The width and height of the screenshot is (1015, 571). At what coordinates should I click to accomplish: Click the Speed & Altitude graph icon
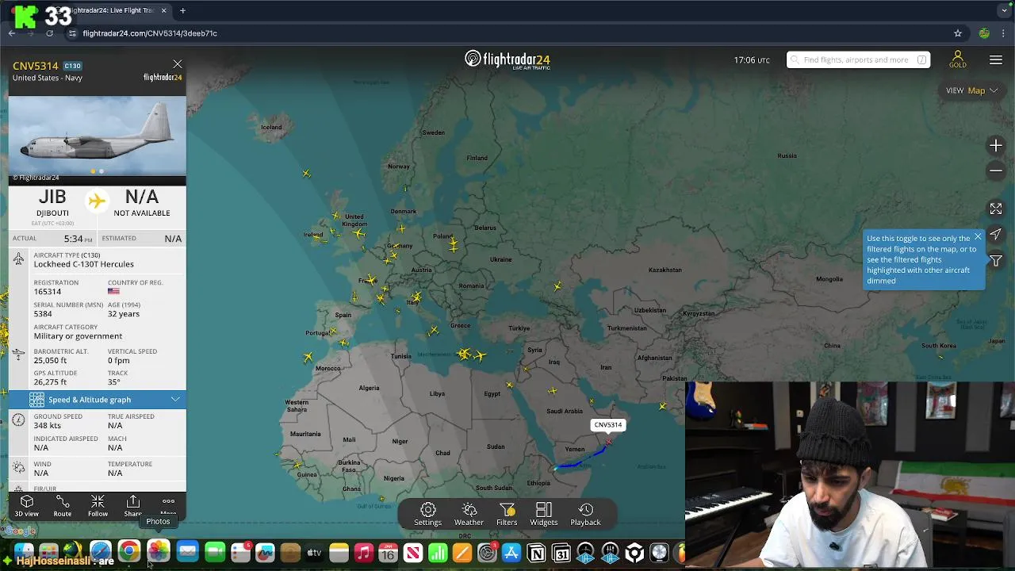(x=36, y=400)
